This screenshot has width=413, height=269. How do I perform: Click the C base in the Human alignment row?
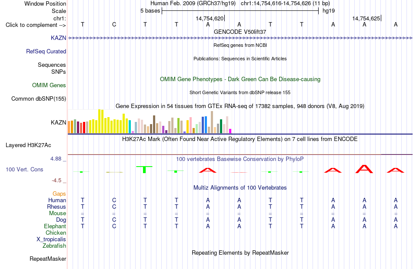pos(114,200)
